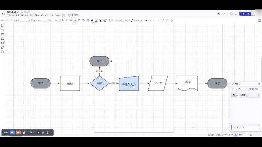Click the Lucidchart home logo icon

[x=3, y=14]
